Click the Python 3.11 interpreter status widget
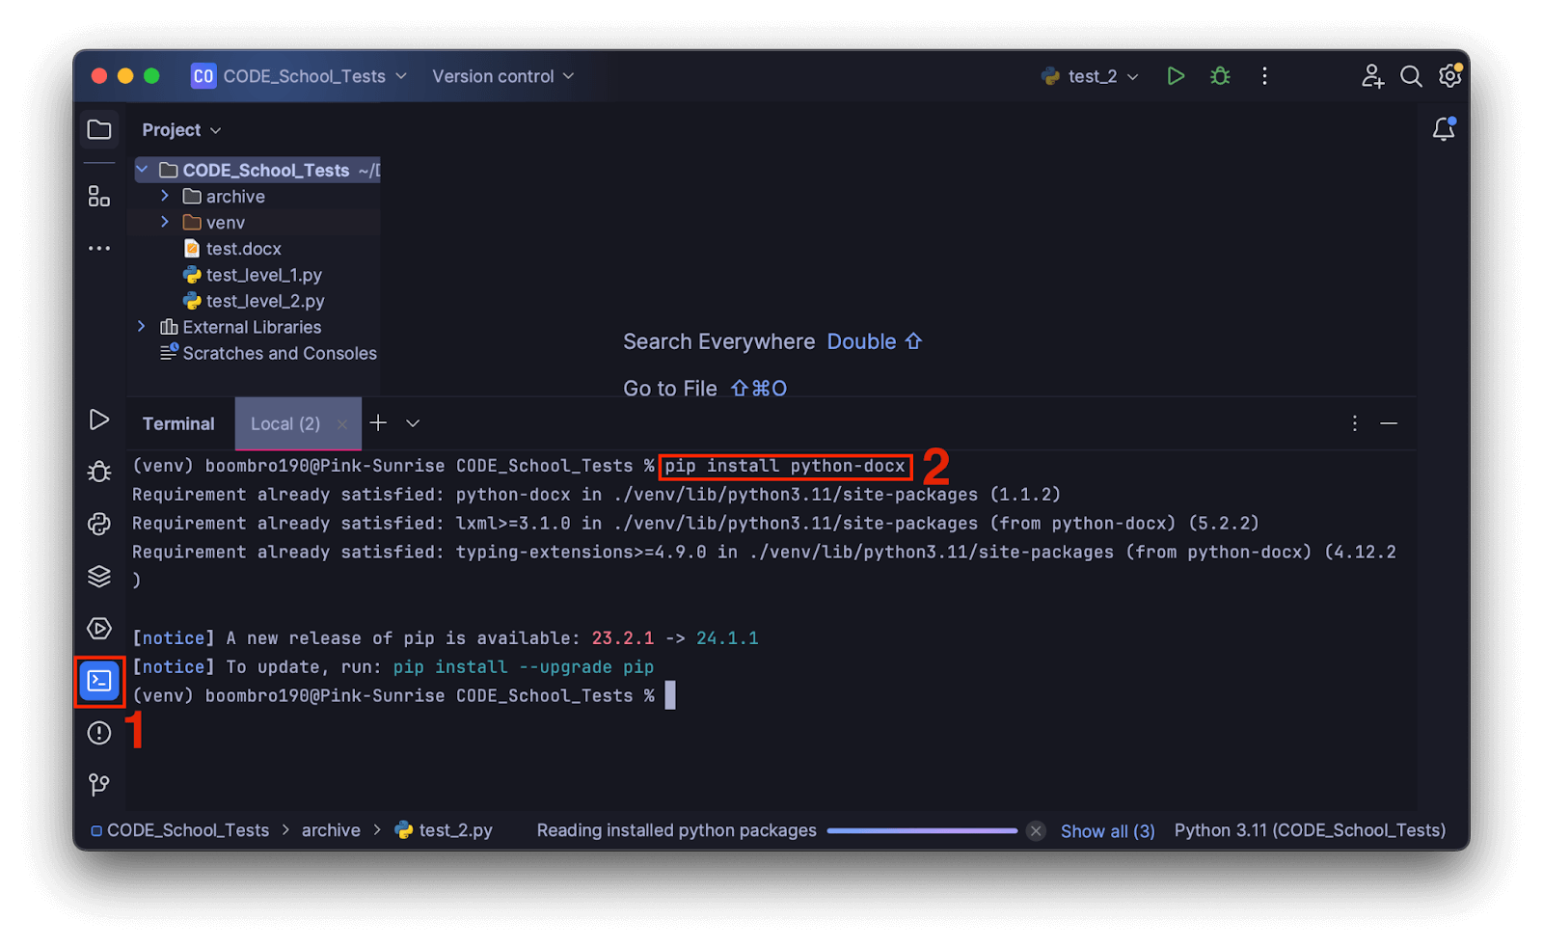 click(x=1310, y=830)
